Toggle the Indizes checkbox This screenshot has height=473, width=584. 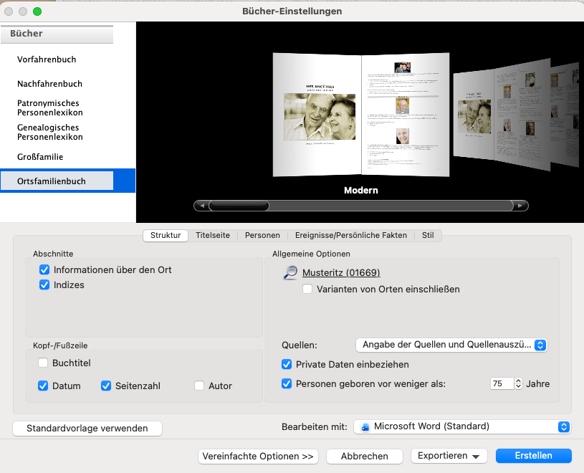(44, 285)
